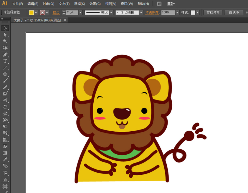Expand the stroke weight dropdown
The image size is (248, 193).
pyautogui.click(x=80, y=13)
